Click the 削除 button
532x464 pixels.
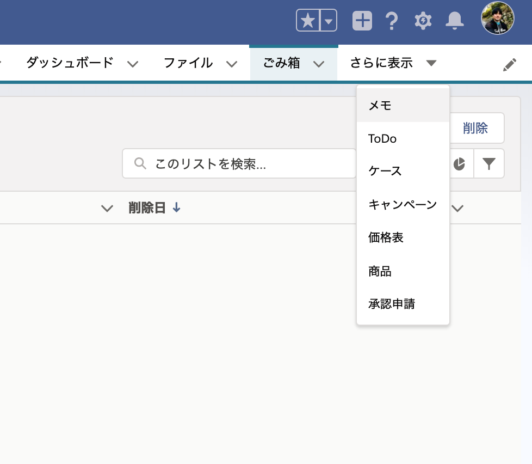[x=475, y=128]
